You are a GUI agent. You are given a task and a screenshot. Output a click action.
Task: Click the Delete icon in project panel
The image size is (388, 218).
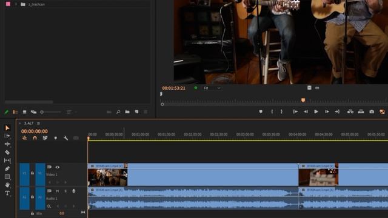(145, 112)
